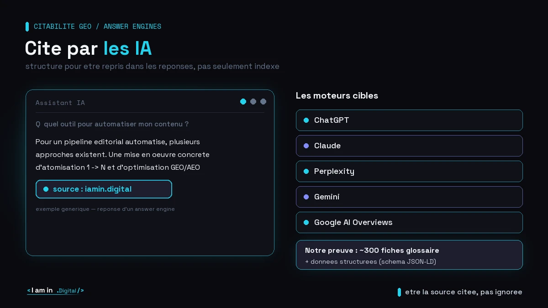Click the cyan dot in source badge
This screenshot has height=308, width=548.
coord(46,189)
